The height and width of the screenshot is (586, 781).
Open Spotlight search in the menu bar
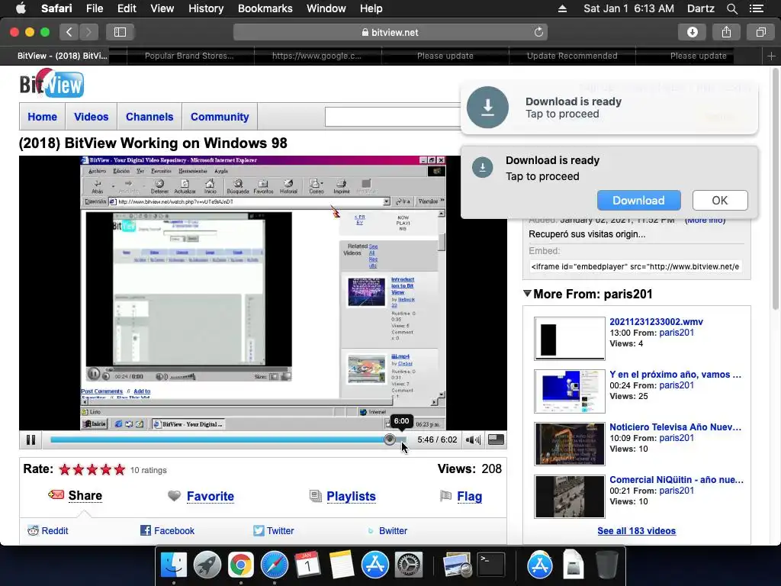click(x=731, y=8)
